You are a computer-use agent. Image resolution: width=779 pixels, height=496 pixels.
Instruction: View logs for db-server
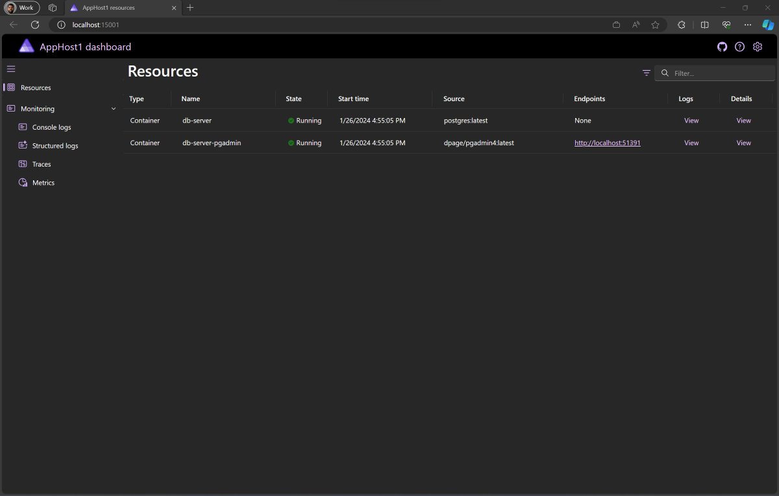point(691,120)
